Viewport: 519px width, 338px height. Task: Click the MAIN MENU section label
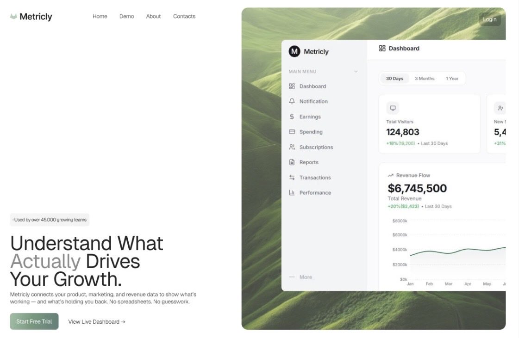coord(302,71)
